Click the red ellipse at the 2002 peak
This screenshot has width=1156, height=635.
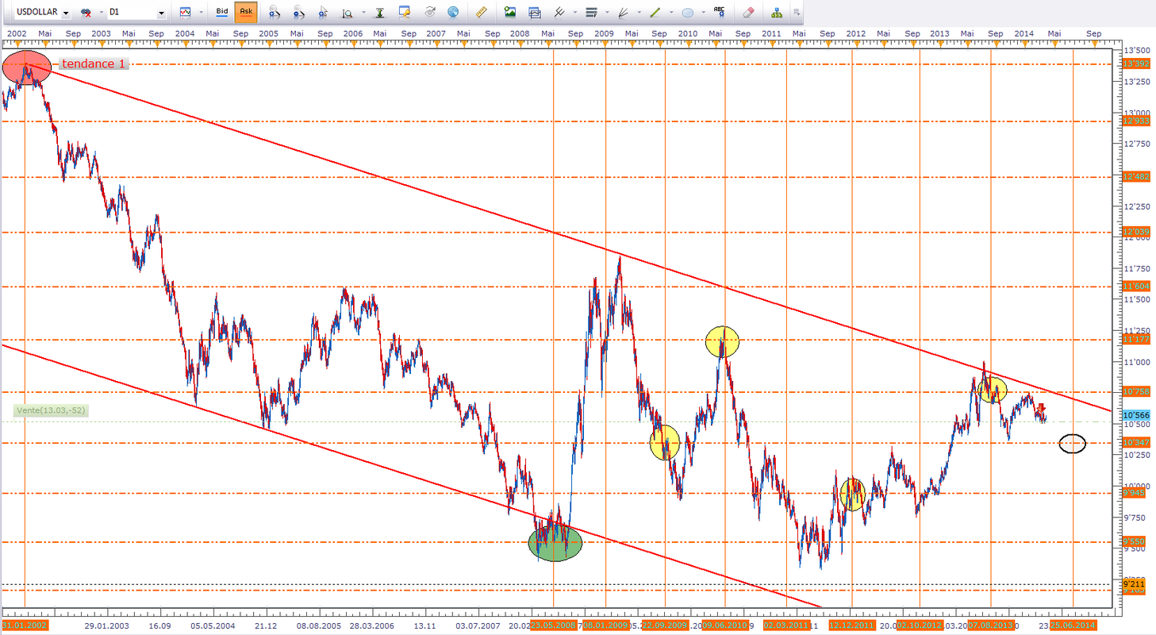click(27, 67)
